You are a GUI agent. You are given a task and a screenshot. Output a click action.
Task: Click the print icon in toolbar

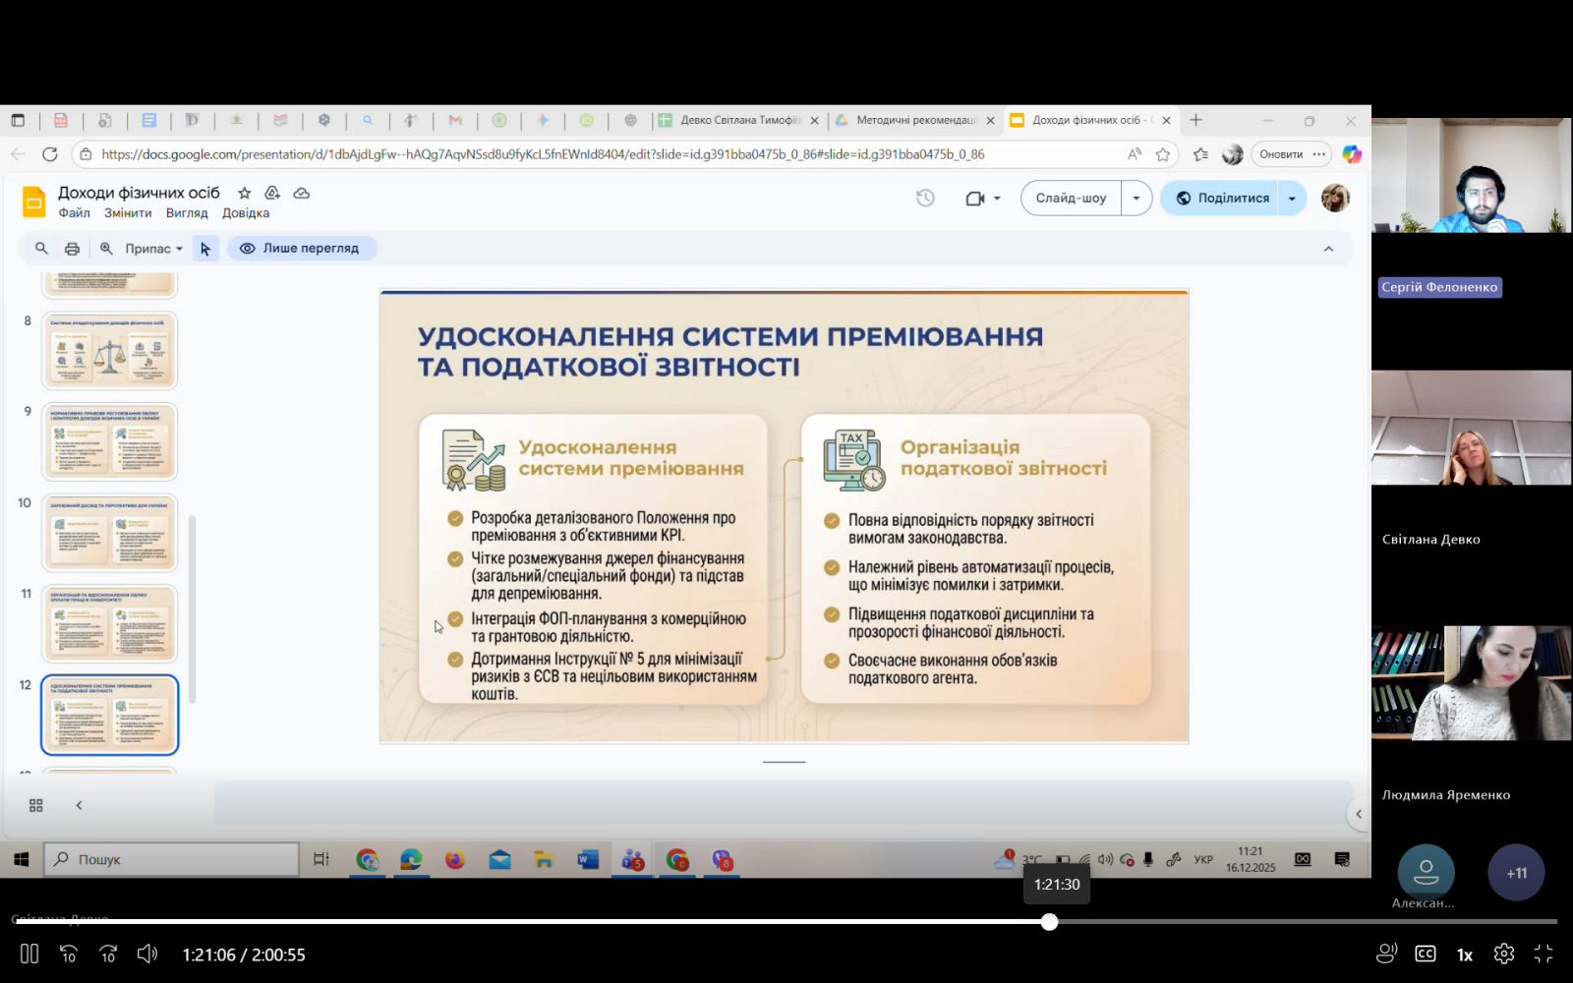tap(72, 249)
